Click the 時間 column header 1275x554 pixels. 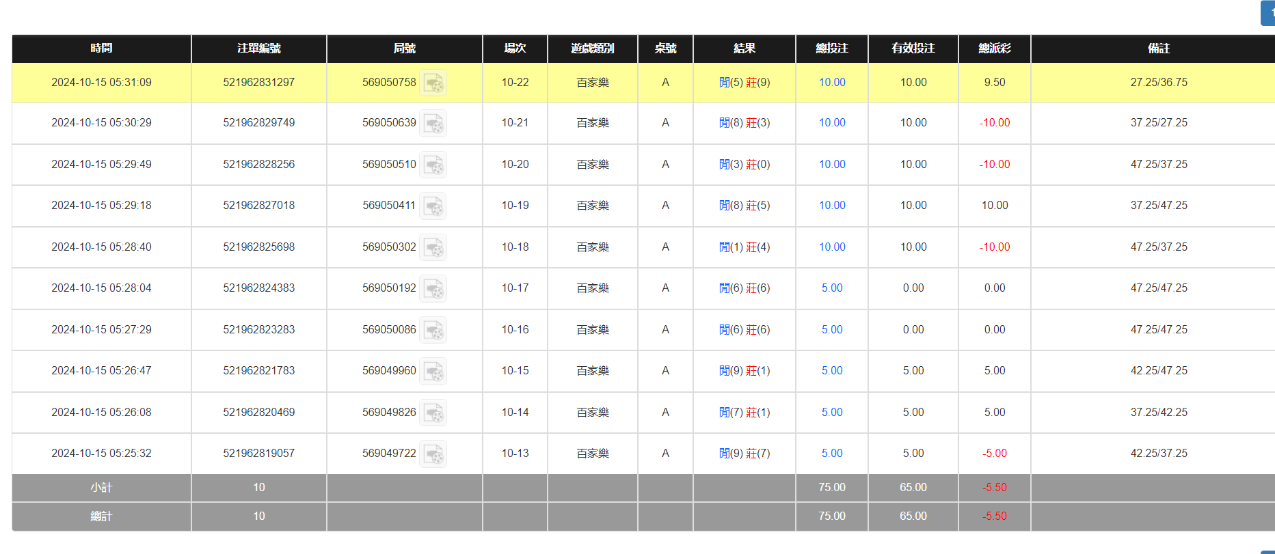(x=101, y=49)
